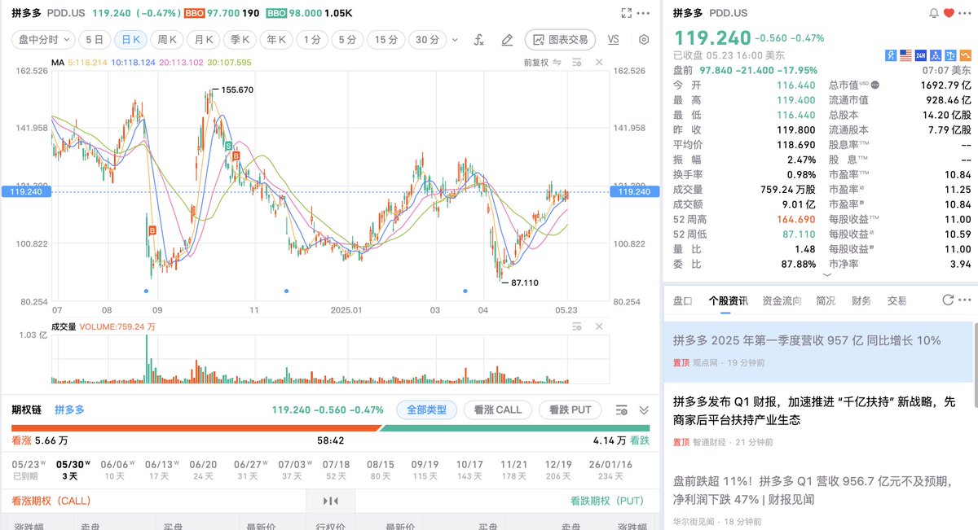This screenshot has height=530, width=978.
Task: Refresh the stock news list
Action: [x=948, y=300]
